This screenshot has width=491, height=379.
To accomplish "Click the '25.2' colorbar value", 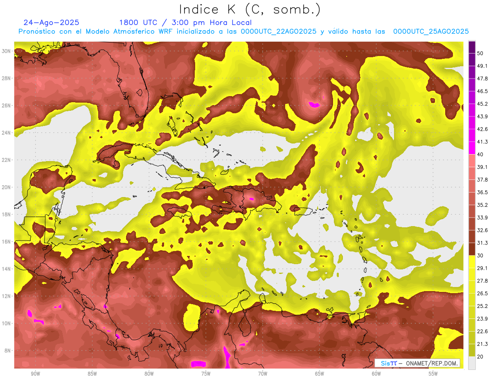I will coord(482,306).
